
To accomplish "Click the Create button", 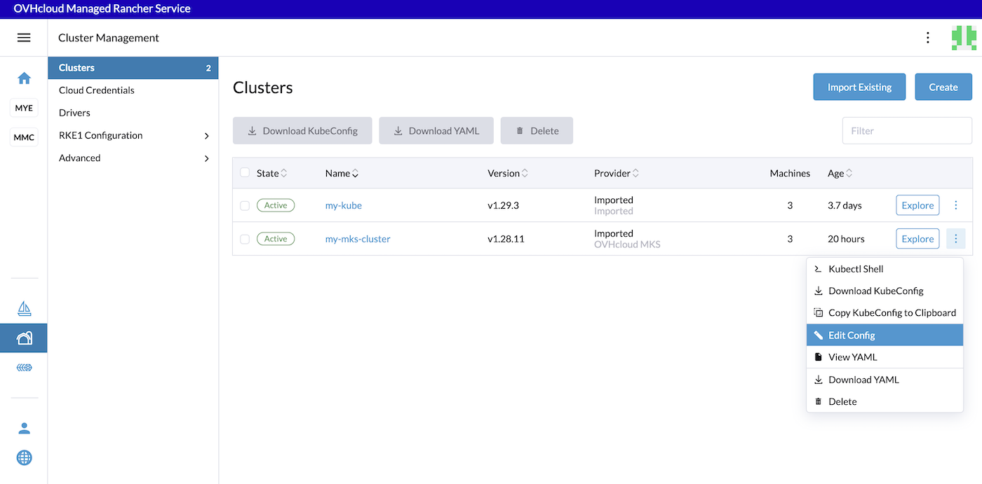I will [x=943, y=87].
